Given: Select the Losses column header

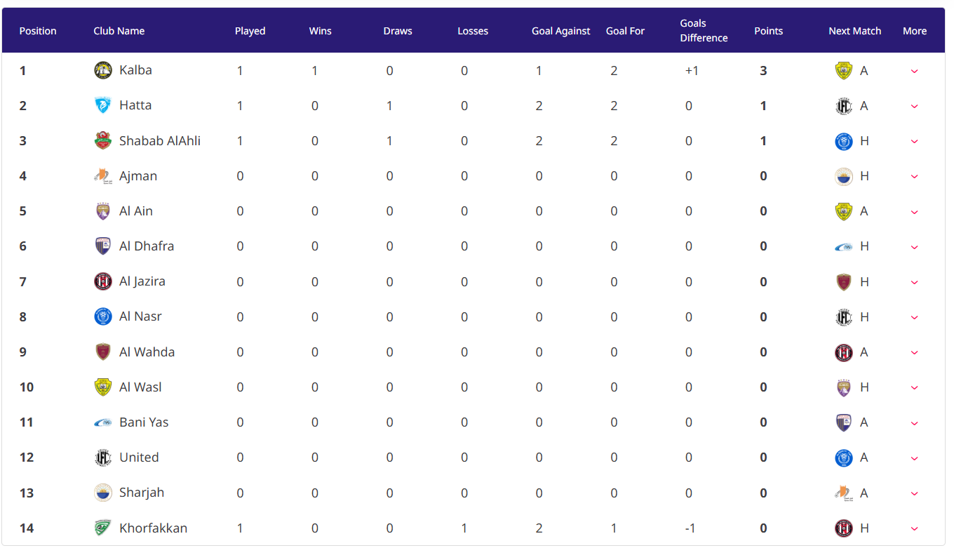Looking at the screenshot, I should (473, 31).
